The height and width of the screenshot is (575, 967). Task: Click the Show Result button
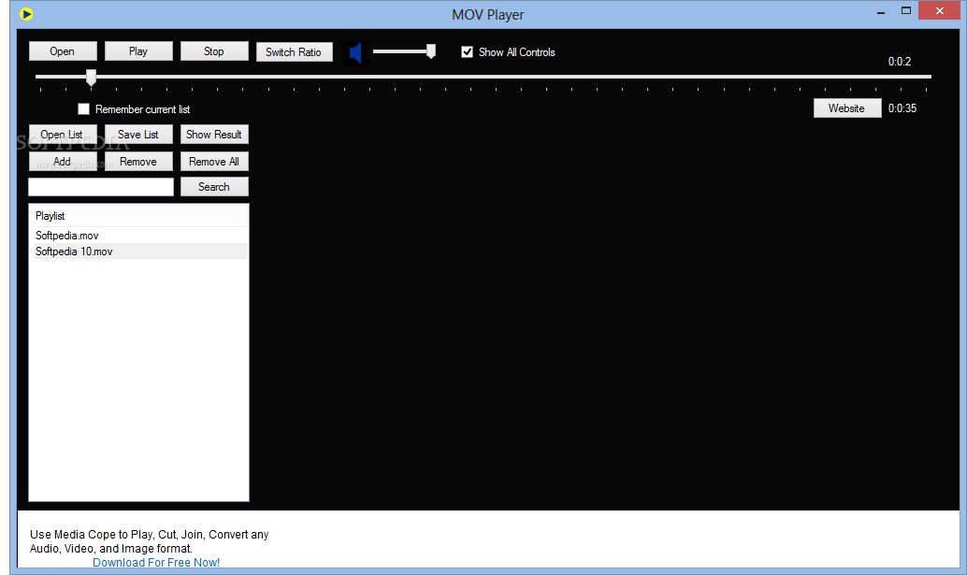(x=214, y=135)
